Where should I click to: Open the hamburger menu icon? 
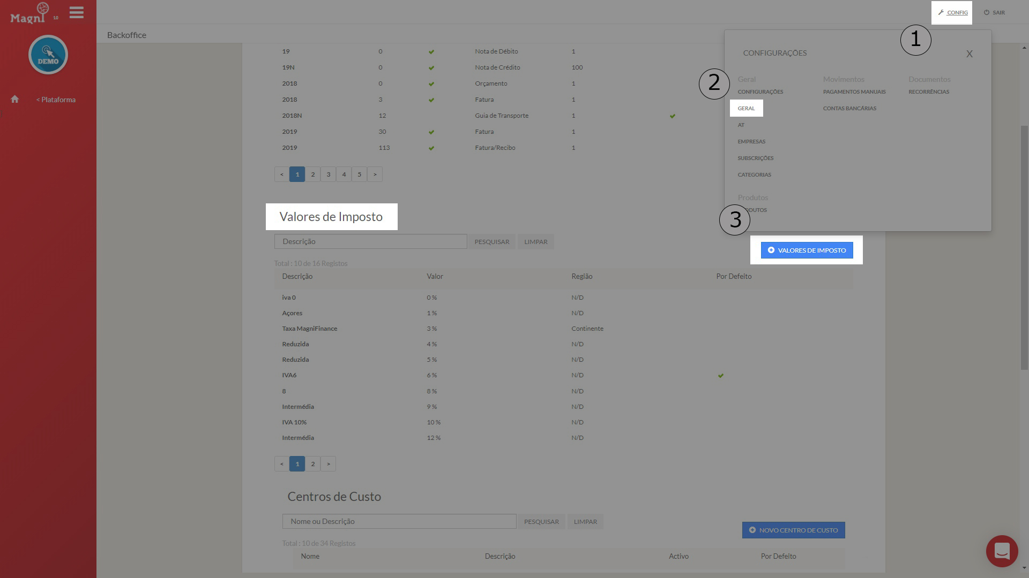click(x=77, y=12)
